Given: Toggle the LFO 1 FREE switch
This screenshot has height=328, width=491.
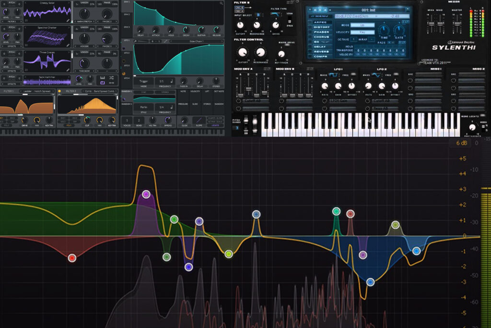Looking at the screenshot, I should point(353,74).
